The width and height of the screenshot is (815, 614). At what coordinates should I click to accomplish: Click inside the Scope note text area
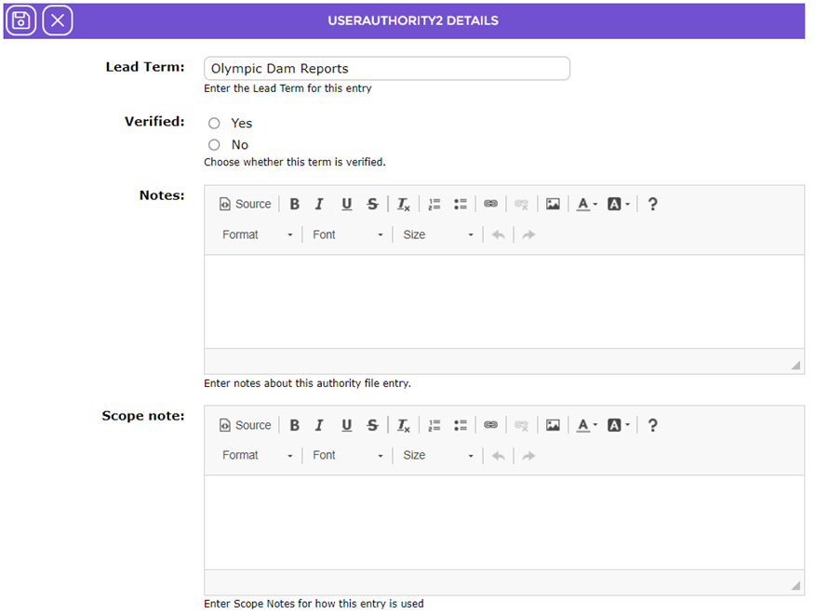[503, 523]
